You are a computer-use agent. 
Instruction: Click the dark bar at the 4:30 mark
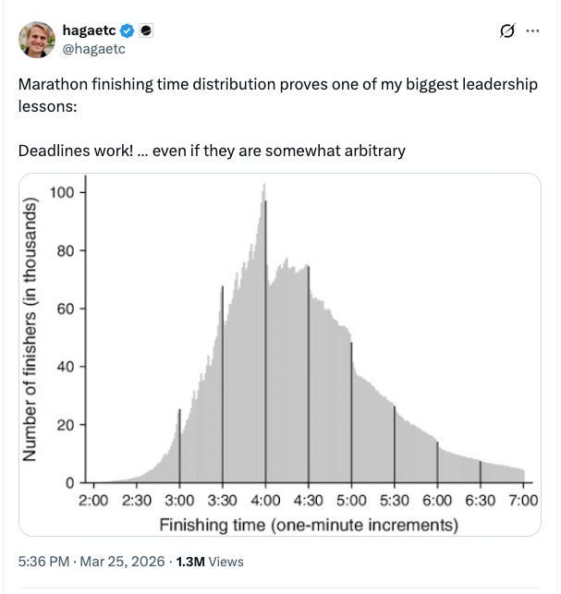pyautogui.click(x=309, y=374)
